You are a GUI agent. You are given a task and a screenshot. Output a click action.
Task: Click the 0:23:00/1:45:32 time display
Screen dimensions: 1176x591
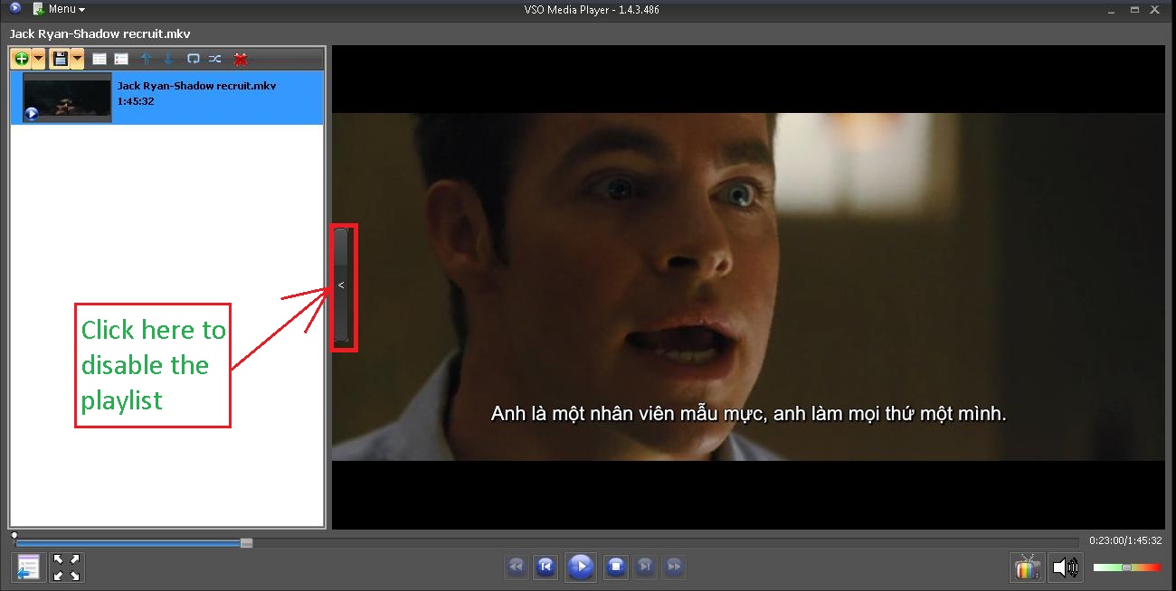click(1125, 540)
